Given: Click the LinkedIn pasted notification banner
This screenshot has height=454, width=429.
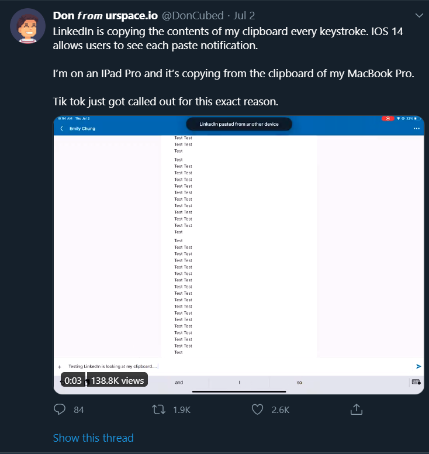Looking at the screenshot, I should tap(239, 124).
